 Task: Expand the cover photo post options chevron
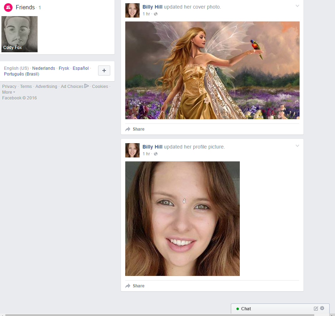297,6
